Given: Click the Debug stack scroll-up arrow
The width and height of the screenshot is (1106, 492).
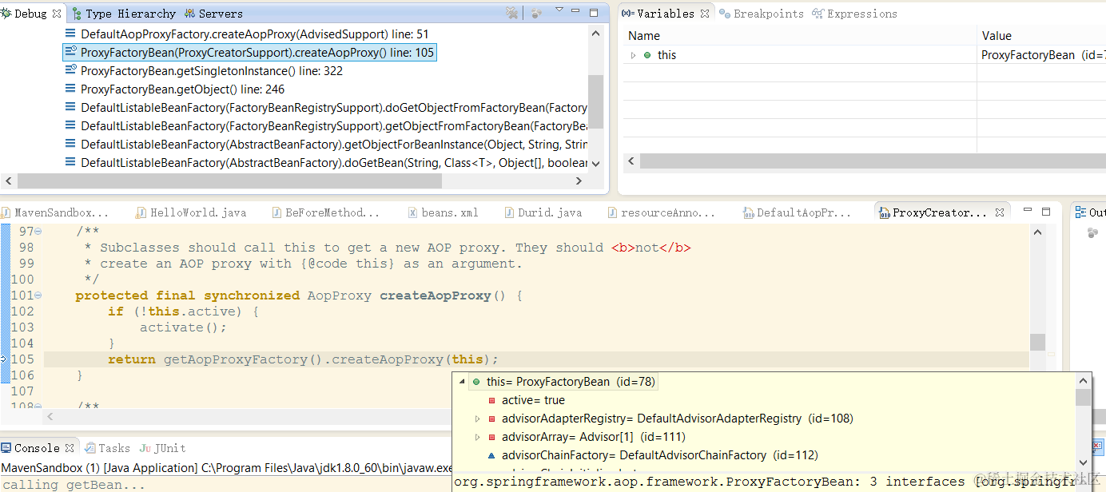Looking at the screenshot, I should [595, 33].
